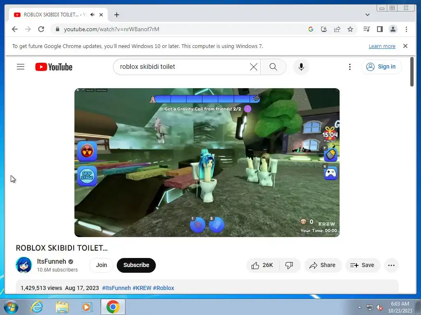Clear the search text with X
The width and height of the screenshot is (421, 315).
point(253,67)
